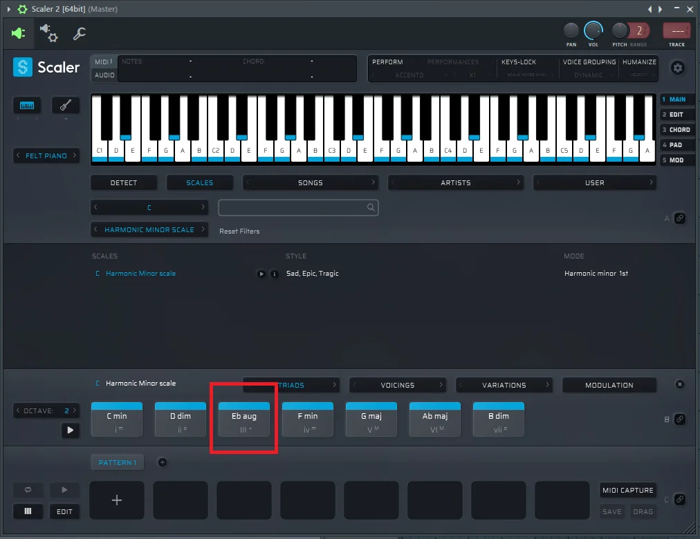Image resolution: width=700 pixels, height=539 pixels.
Task: Open the USER dropdown
Action: click(x=595, y=183)
